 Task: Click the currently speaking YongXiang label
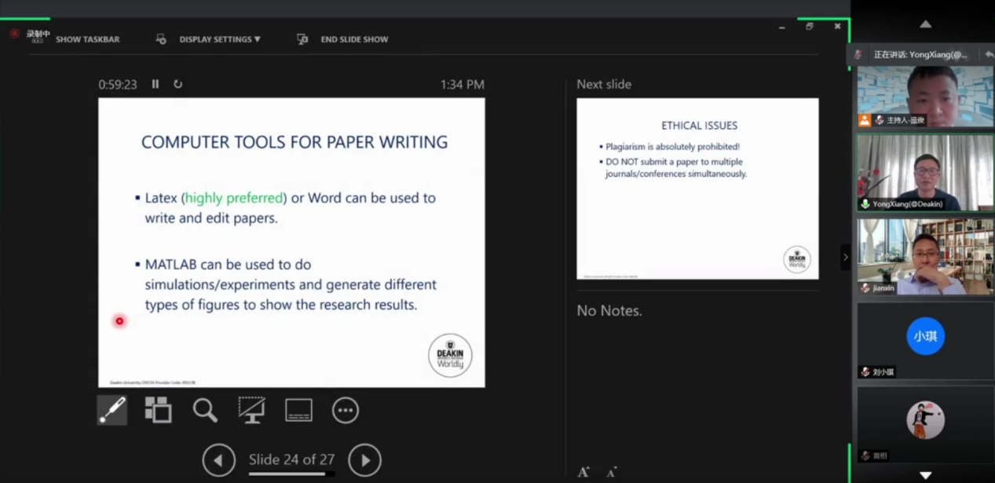[920, 55]
